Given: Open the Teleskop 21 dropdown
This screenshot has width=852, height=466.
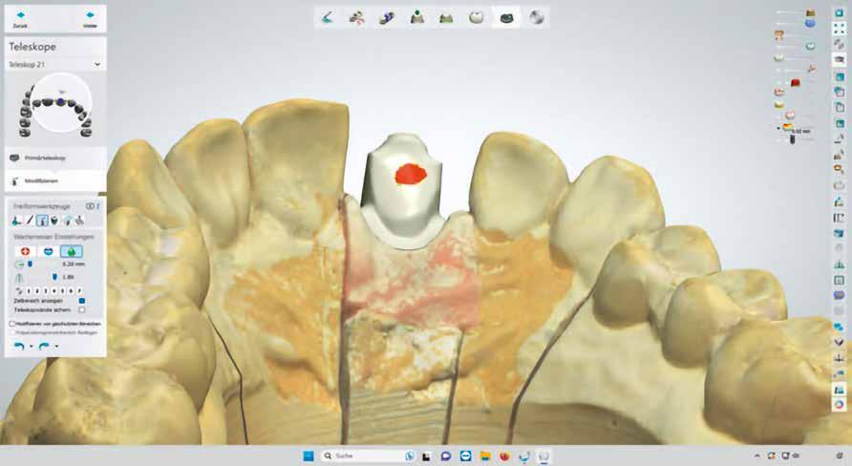Looking at the screenshot, I should click(54, 64).
